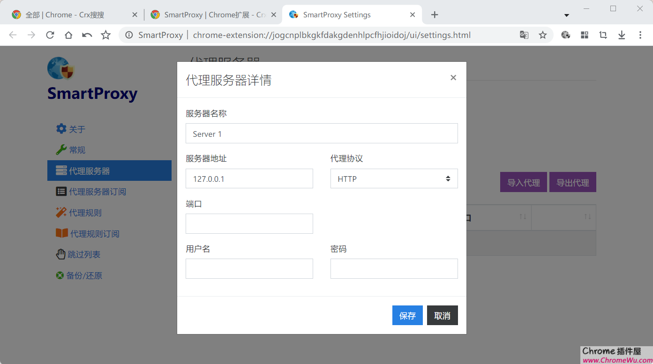Click the grid extension icon in toolbar
Screen dimensions: 653x364
(x=585, y=35)
